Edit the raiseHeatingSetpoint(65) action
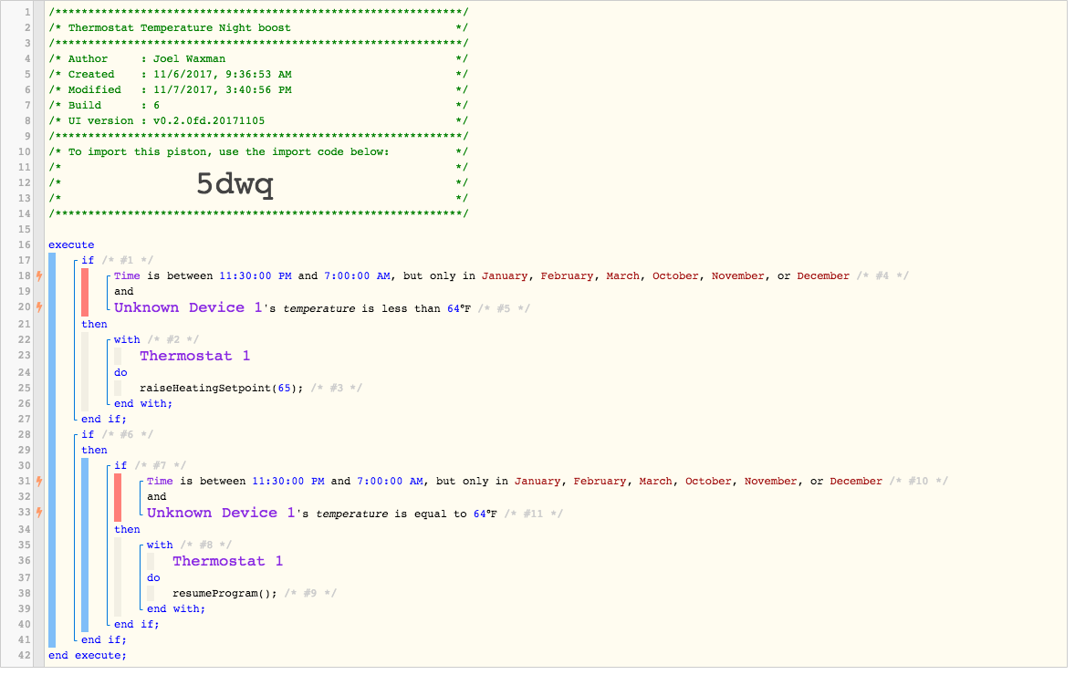 222,388
